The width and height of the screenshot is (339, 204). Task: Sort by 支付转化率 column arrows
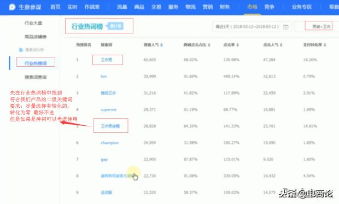[x=325, y=45]
